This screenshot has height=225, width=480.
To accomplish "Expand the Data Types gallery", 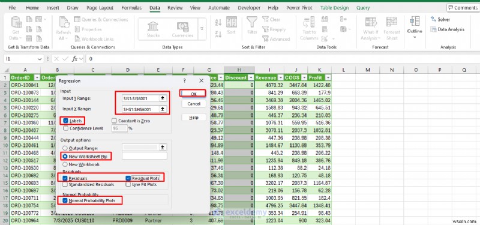I will click(x=202, y=29).
